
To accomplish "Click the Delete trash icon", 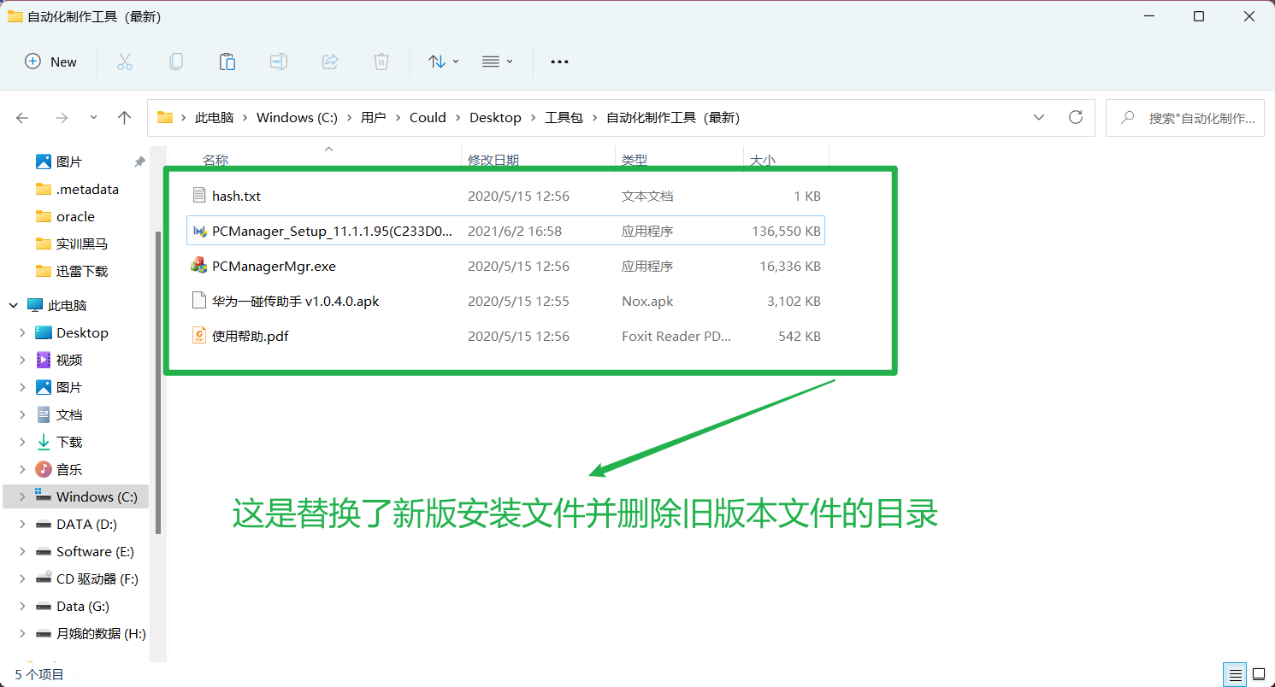I will pos(381,62).
